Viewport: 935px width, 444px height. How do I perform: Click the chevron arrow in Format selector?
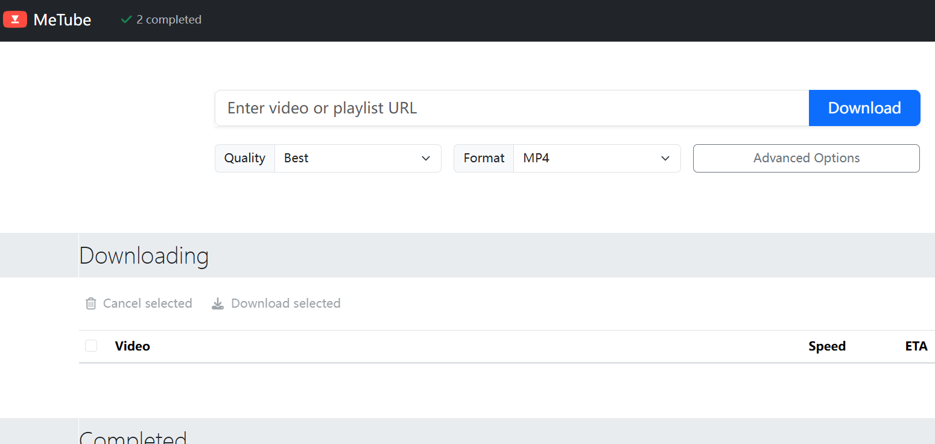(665, 158)
